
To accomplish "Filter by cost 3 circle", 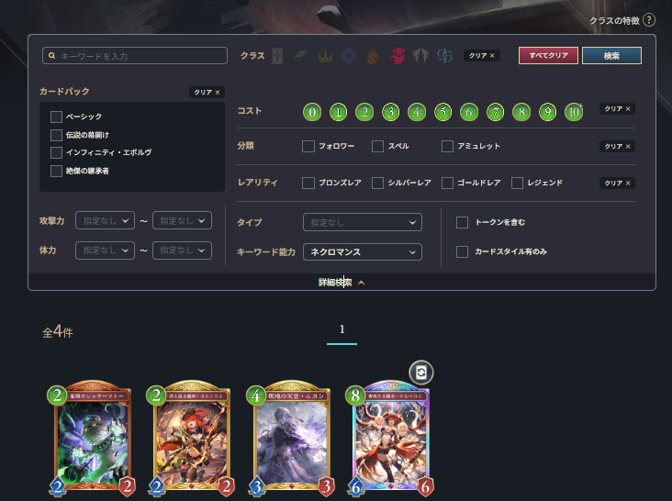I will (390, 112).
